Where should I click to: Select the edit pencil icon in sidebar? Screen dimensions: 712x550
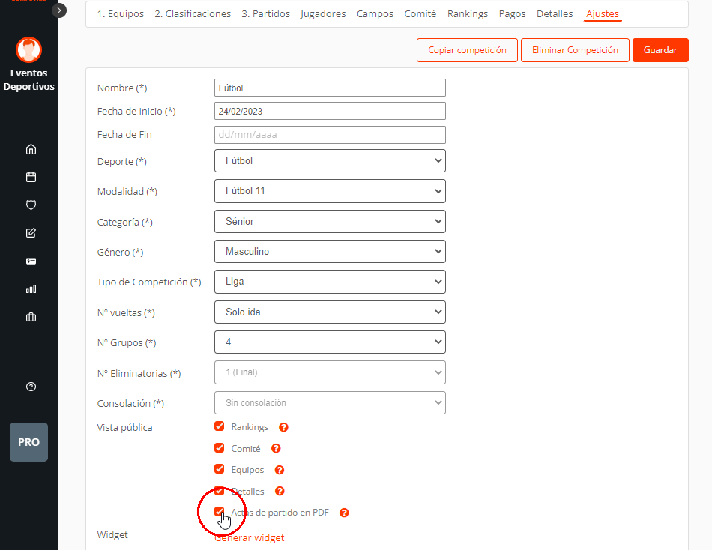coord(31,232)
